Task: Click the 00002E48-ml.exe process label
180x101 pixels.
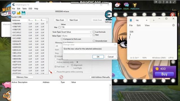Action: 62,12
